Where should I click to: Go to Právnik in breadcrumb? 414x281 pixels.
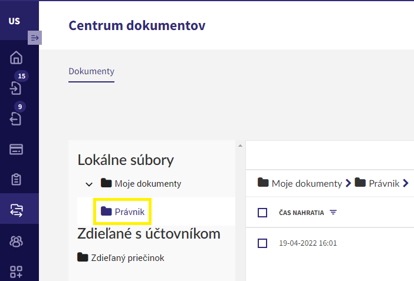click(x=377, y=183)
